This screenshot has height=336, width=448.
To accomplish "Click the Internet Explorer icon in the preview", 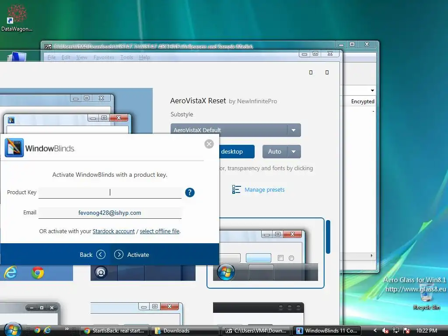I will coord(10,273).
